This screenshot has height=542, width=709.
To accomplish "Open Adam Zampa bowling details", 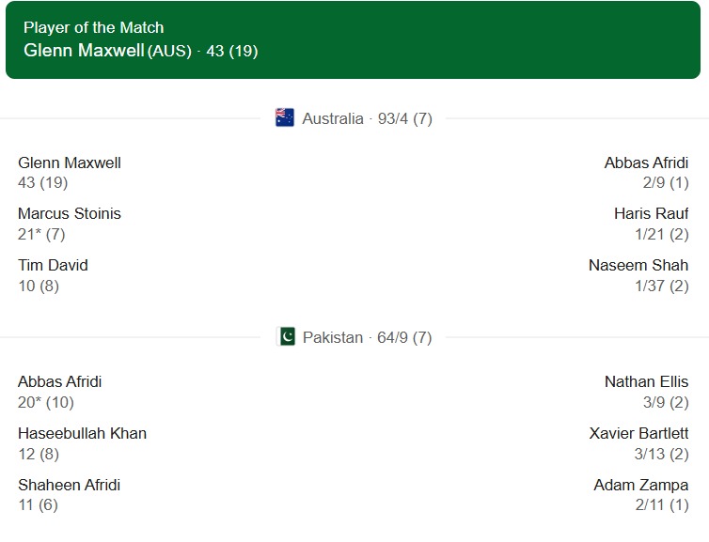I will pyautogui.click(x=641, y=485).
